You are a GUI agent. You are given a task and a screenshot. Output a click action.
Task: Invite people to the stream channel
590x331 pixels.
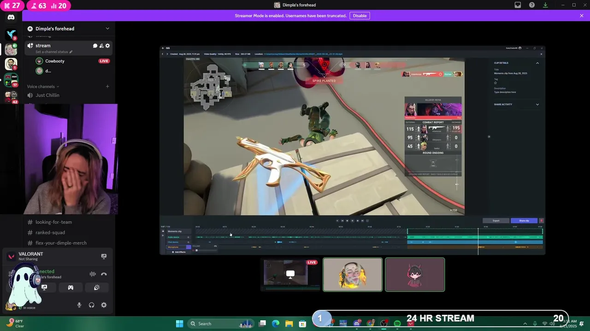click(101, 46)
